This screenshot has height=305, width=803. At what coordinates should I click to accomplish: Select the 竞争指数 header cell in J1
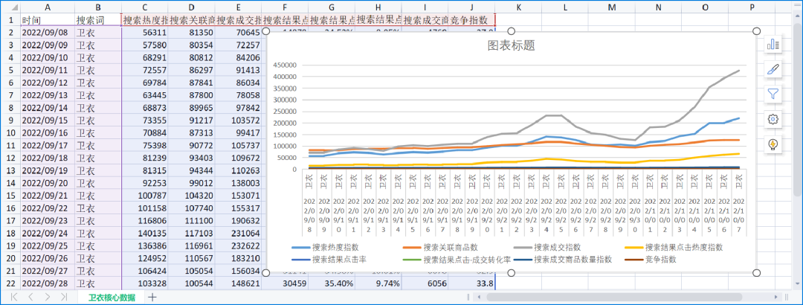(471, 20)
